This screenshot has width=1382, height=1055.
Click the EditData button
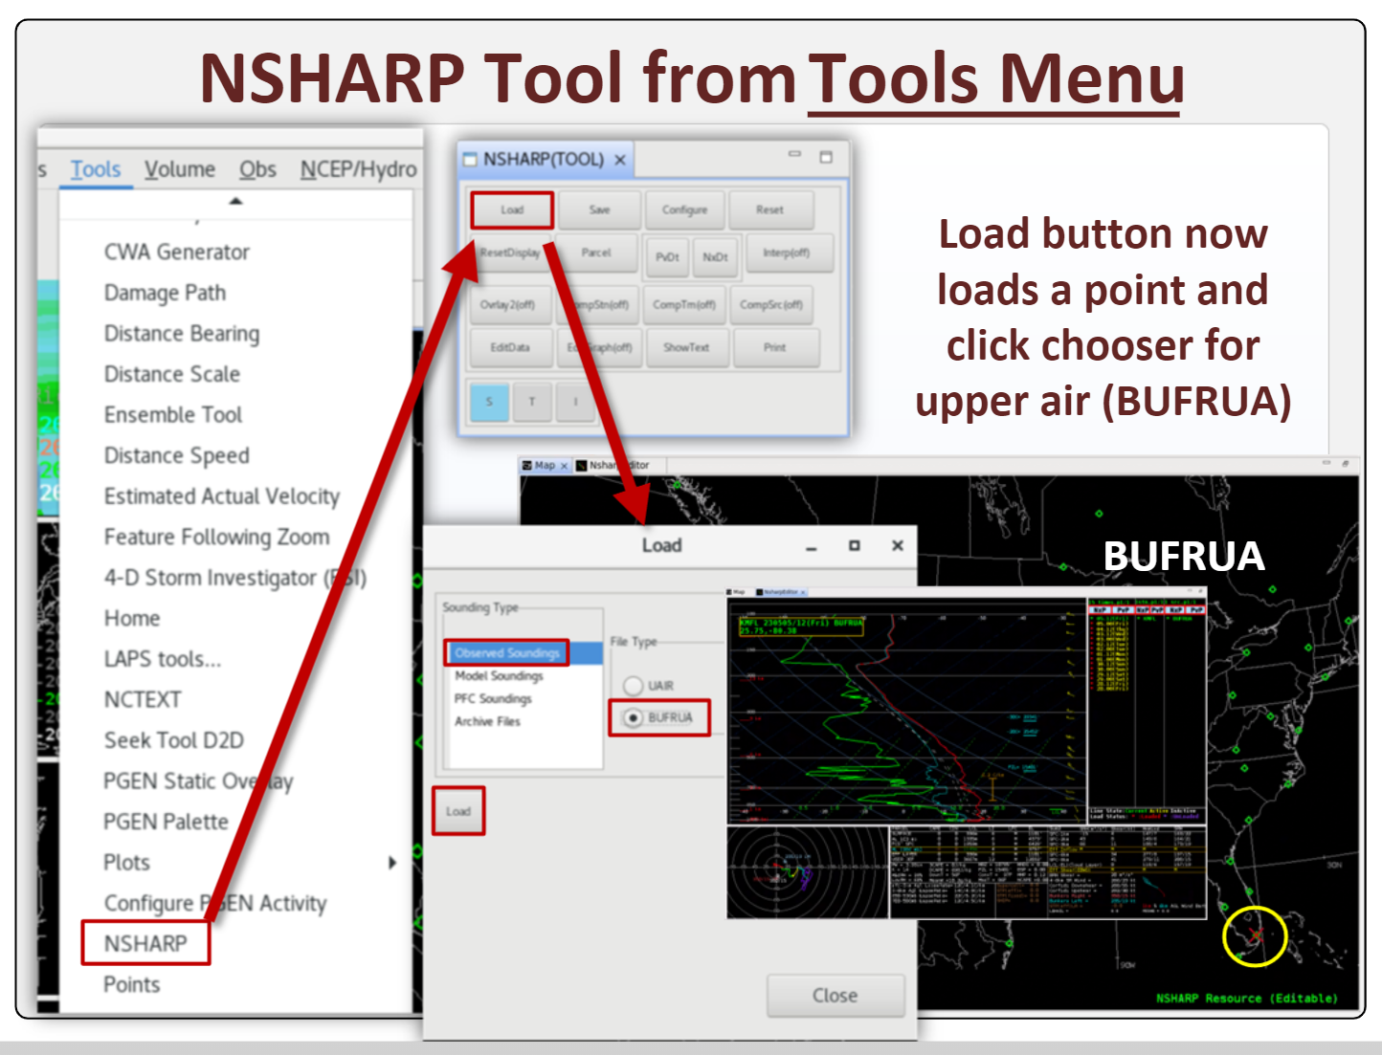pos(510,347)
